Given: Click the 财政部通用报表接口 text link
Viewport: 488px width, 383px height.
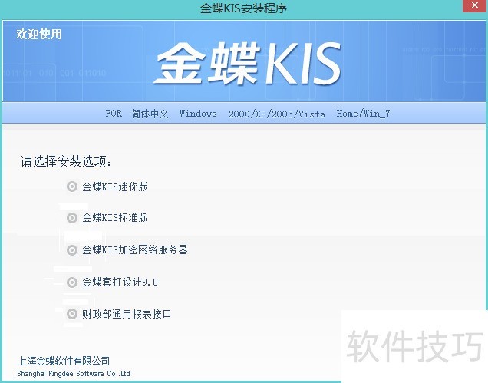Looking at the screenshot, I should point(127,314).
